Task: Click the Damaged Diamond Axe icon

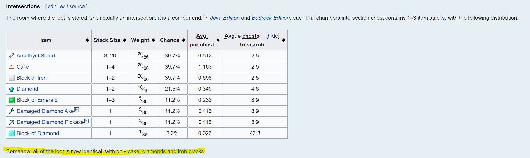Action: point(11,111)
